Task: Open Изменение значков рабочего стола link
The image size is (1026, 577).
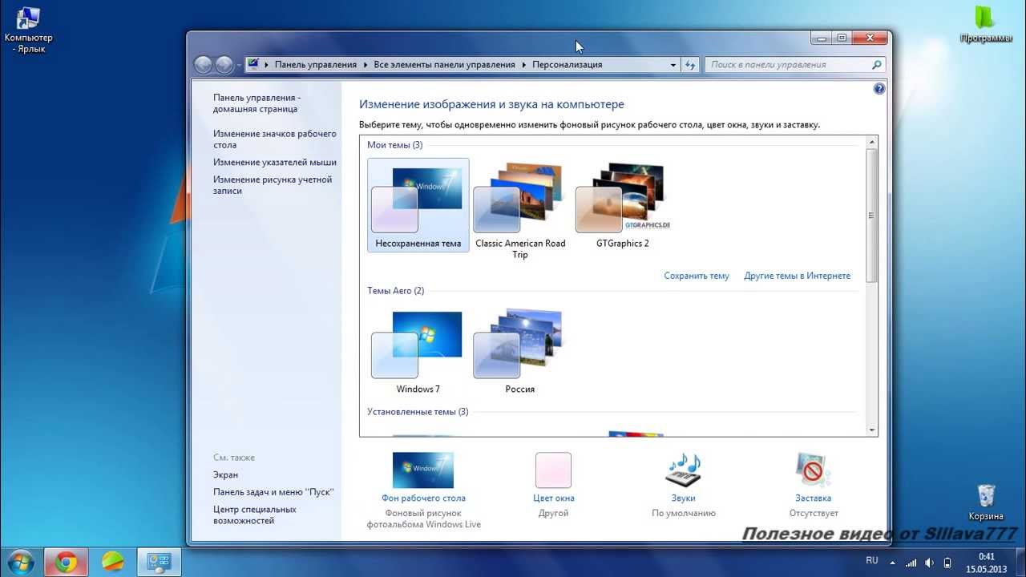Action: (275, 139)
